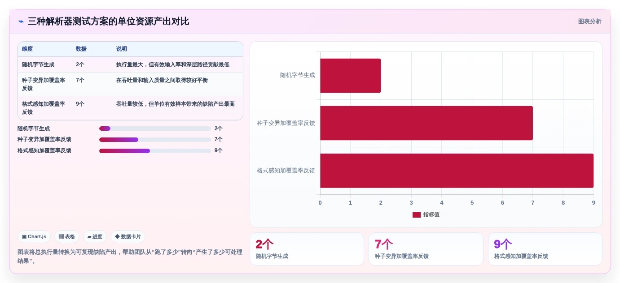This screenshot has height=283, width=620.
Task: Click description 执行量最大，但有效输入率和深层路径贡献最低
Action: 173,64
